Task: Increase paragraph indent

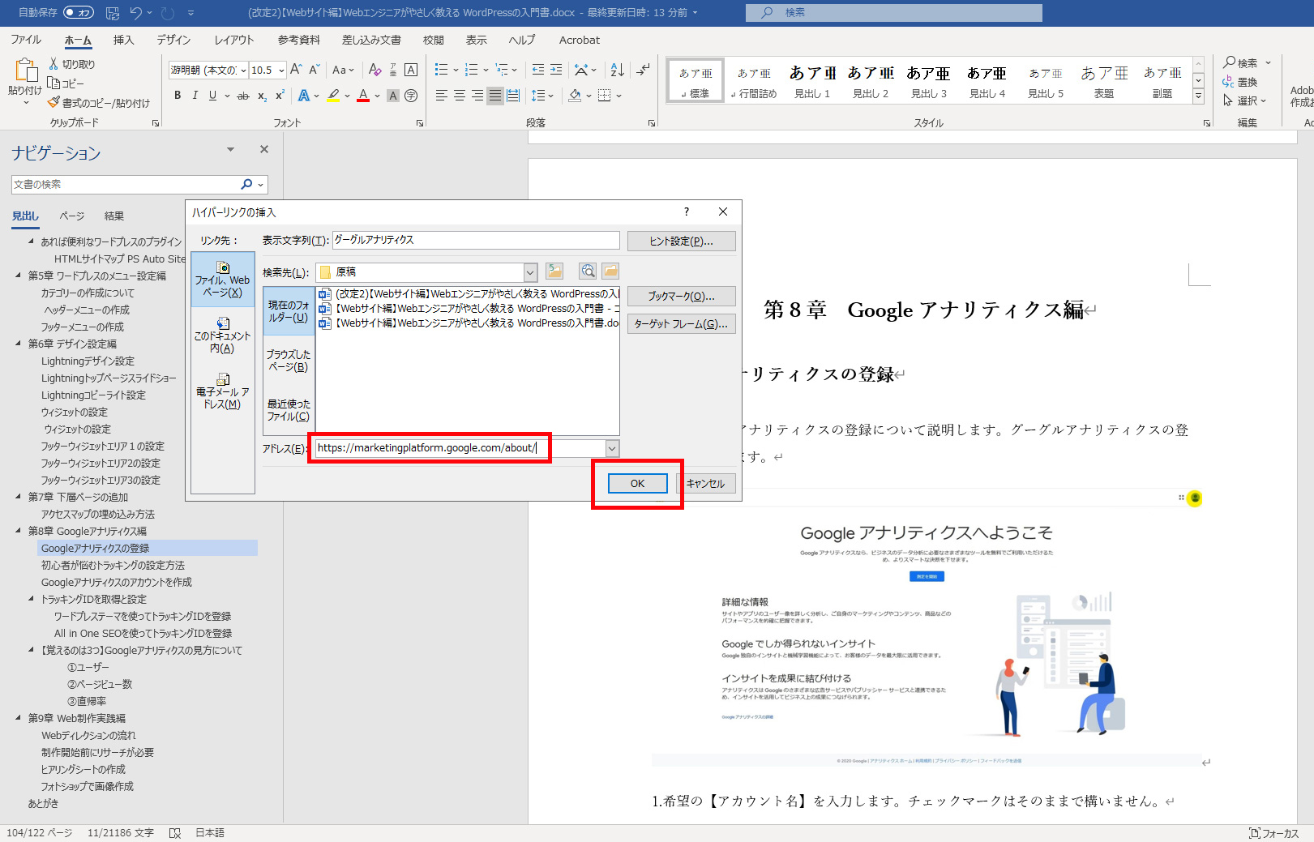Action: coord(556,70)
